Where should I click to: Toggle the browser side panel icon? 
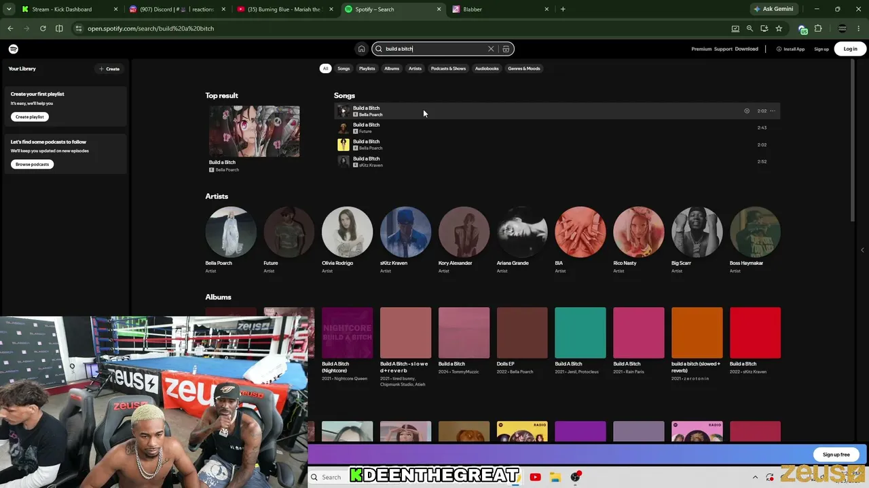point(59,28)
